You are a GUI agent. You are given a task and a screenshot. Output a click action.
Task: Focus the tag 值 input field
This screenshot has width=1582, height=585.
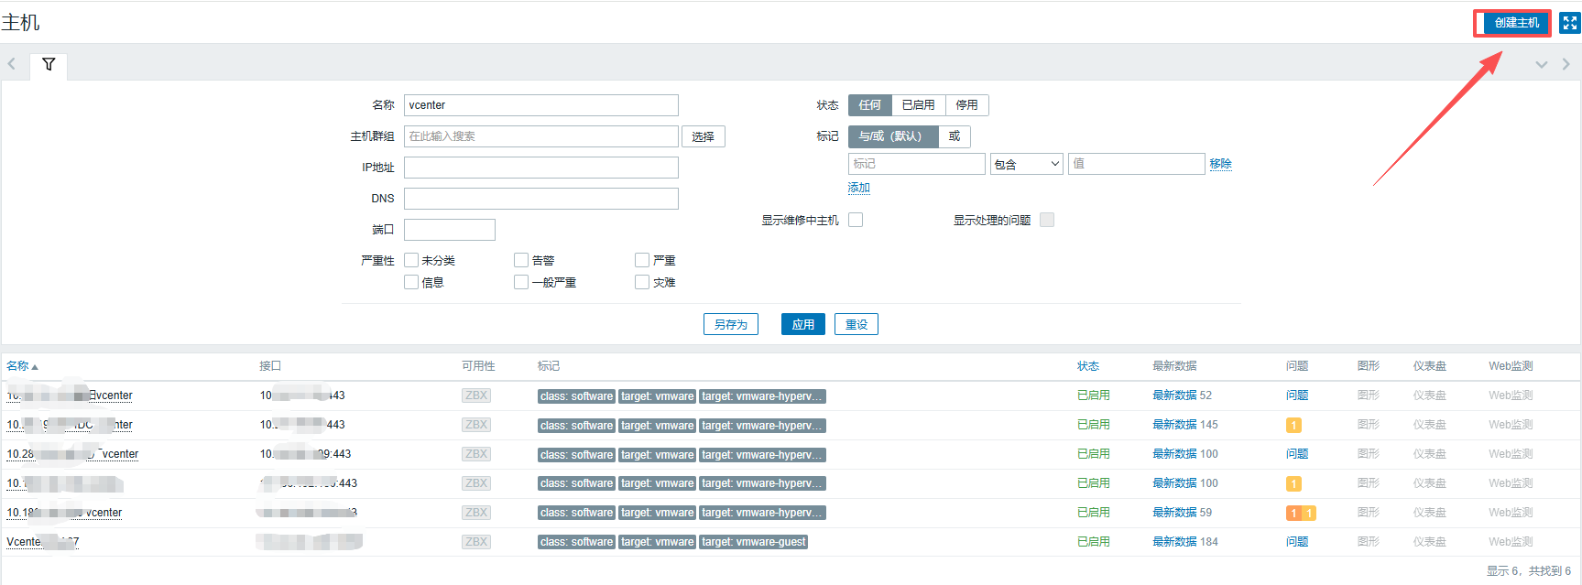pyautogui.click(x=1137, y=164)
